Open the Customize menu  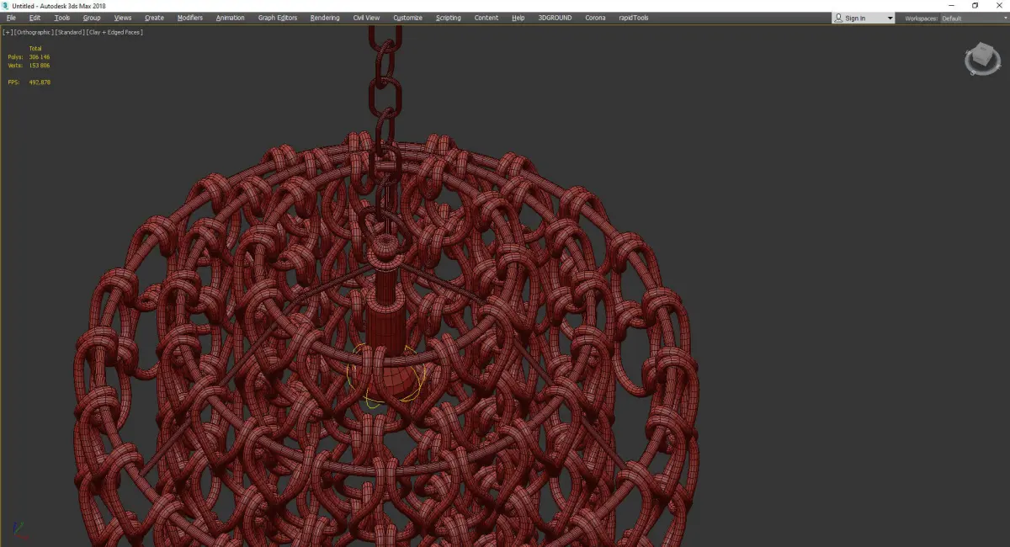(408, 18)
